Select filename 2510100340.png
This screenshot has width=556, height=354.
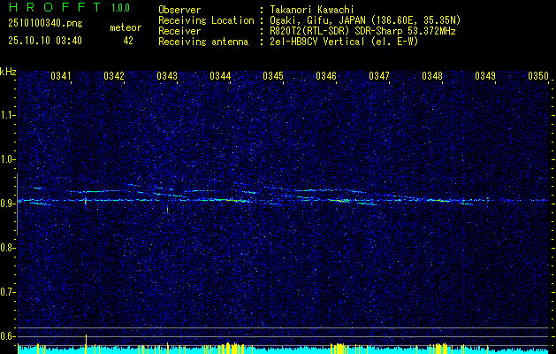click(x=45, y=24)
